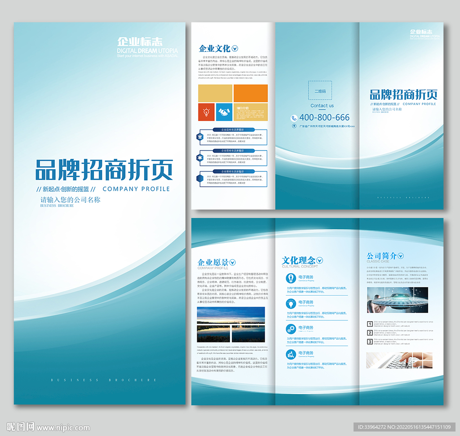460x436 pixels.
Task: Click the 广东省广州市天河区 address line
Action: coord(327,126)
